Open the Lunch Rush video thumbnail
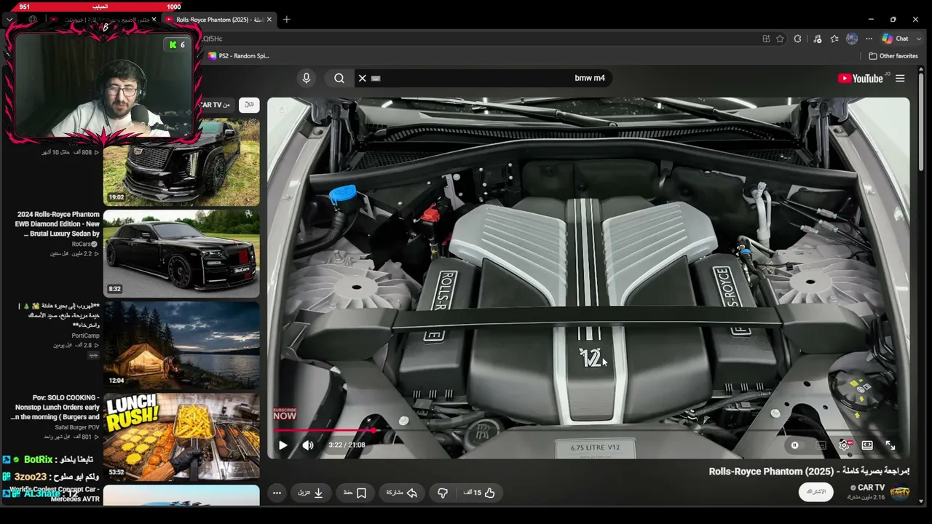The height and width of the screenshot is (524, 932). [181, 437]
